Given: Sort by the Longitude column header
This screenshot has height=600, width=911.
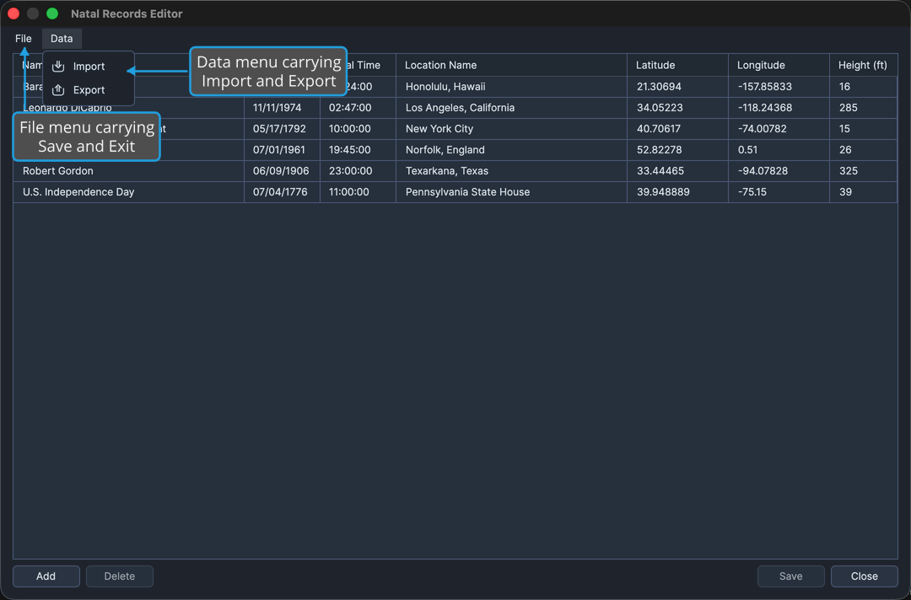Looking at the screenshot, I should (779, 65).
